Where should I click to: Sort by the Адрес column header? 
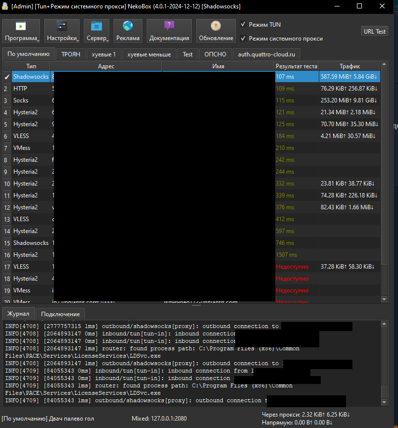[x=106, y=66]
